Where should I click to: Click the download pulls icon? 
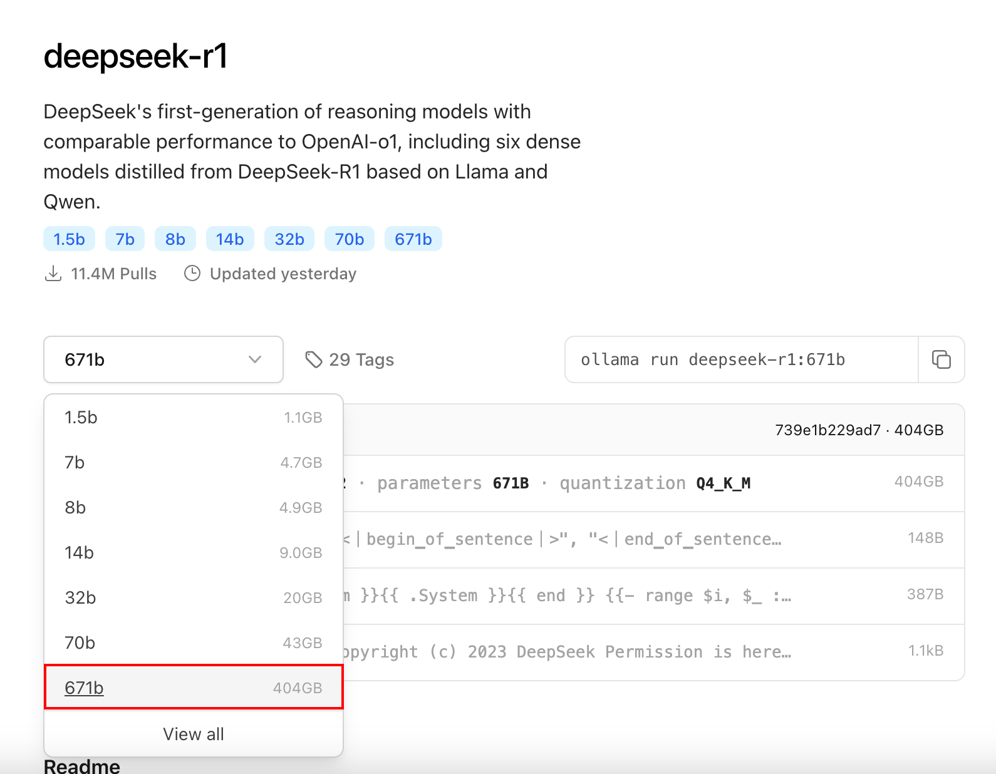pos(53,274)
